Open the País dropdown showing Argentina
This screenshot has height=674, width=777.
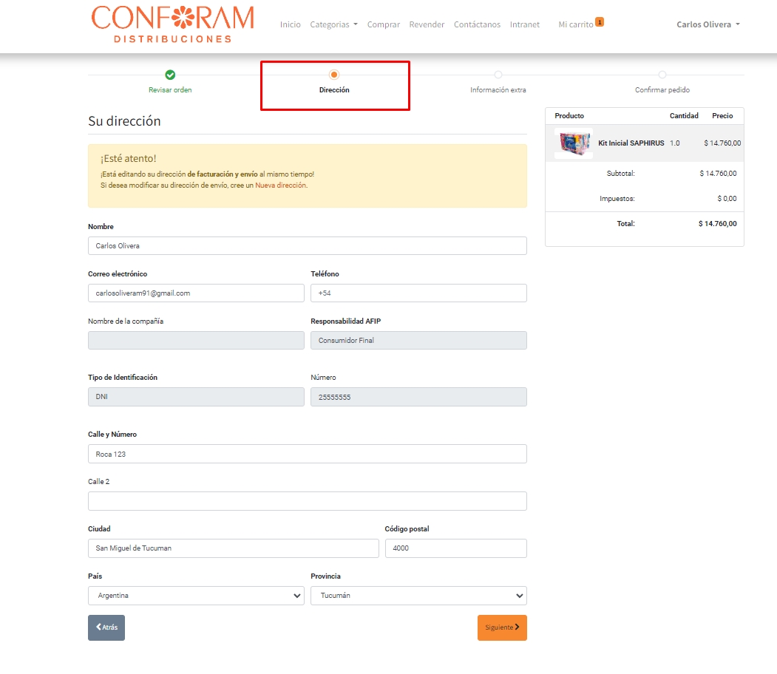click(196, 596)
